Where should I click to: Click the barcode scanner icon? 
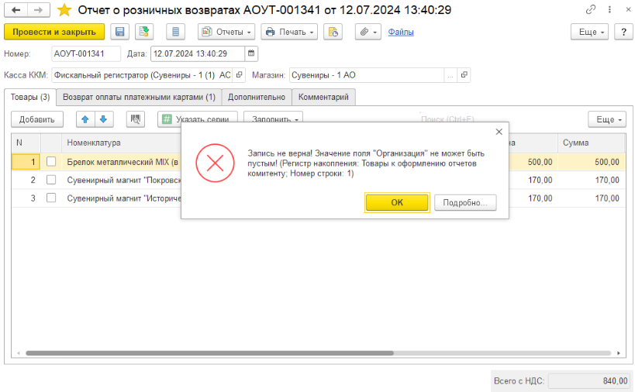[136, 119]
